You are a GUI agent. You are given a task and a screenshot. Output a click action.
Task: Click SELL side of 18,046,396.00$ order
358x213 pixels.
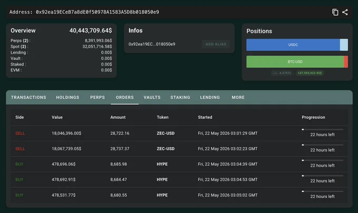(20, 133)
